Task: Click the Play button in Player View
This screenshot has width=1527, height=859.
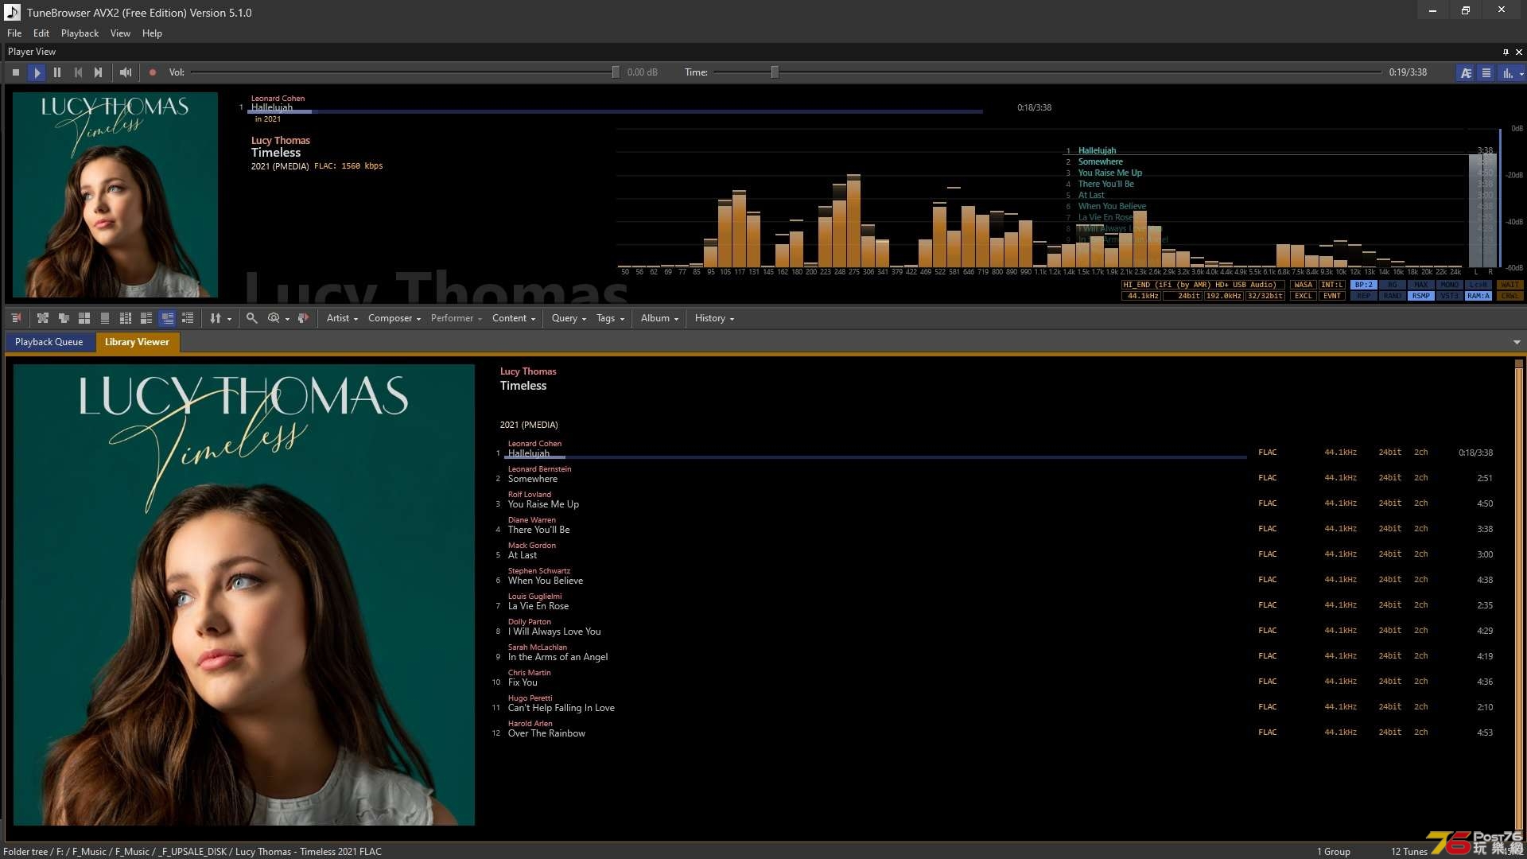Action: [x=37, y=72]
